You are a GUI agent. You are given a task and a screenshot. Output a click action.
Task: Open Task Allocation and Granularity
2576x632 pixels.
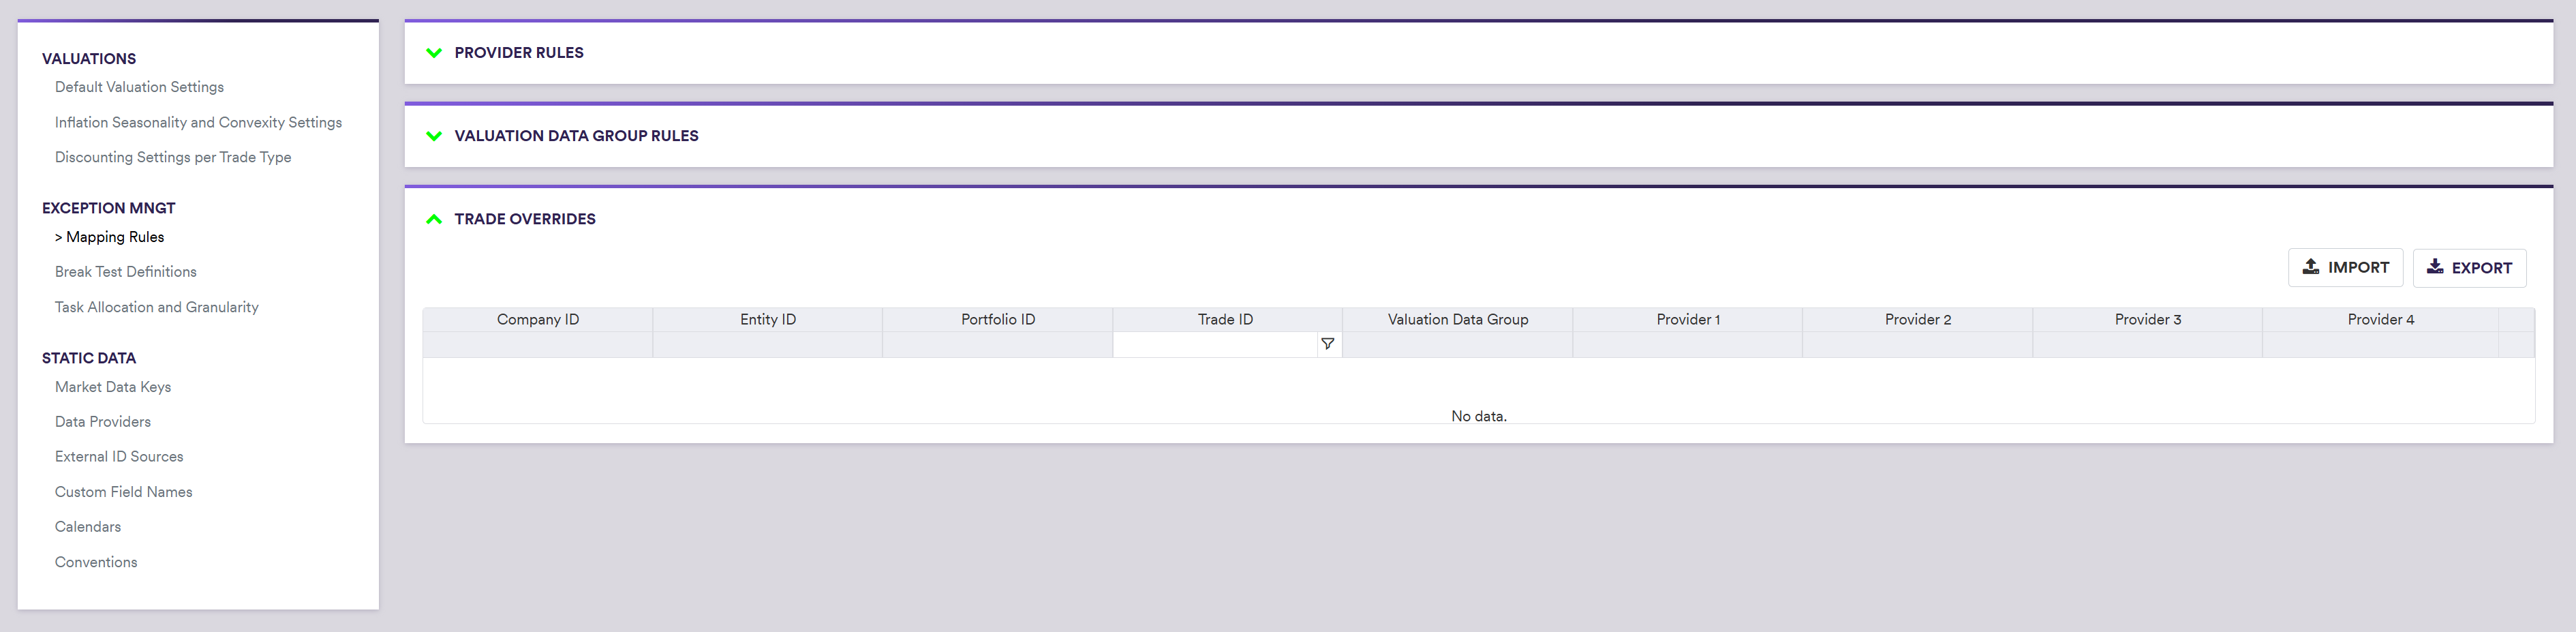tap(156, 307)
